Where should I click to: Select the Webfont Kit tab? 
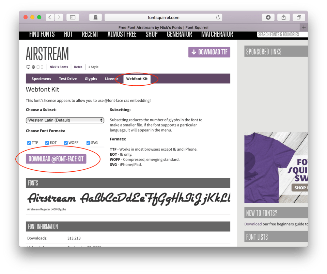pyautogui.click(x=137, y=79)
